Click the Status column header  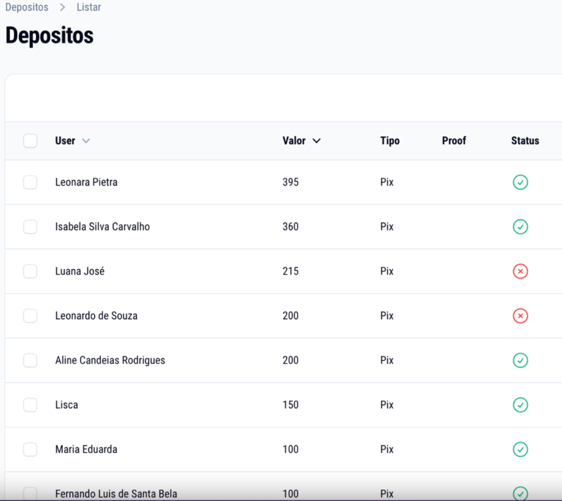525,140
